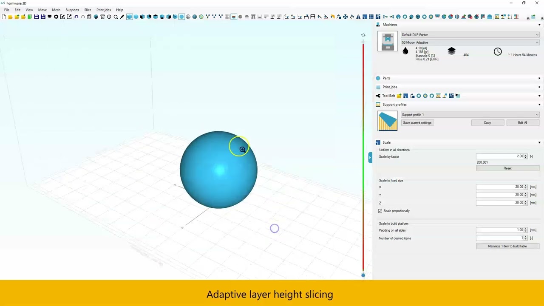The width and height of the screenshot is (544, 306).
Task: Click the layer slider handle at bottom
Action: 363,275
